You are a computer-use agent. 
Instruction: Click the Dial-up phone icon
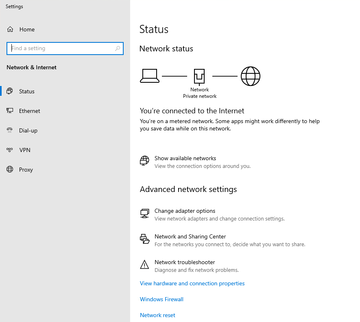pyautogui.click(x=10, y=130)
